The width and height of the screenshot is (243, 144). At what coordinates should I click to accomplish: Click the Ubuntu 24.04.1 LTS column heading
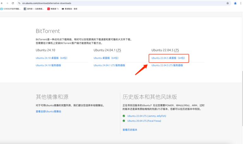(x=107, y=50)
